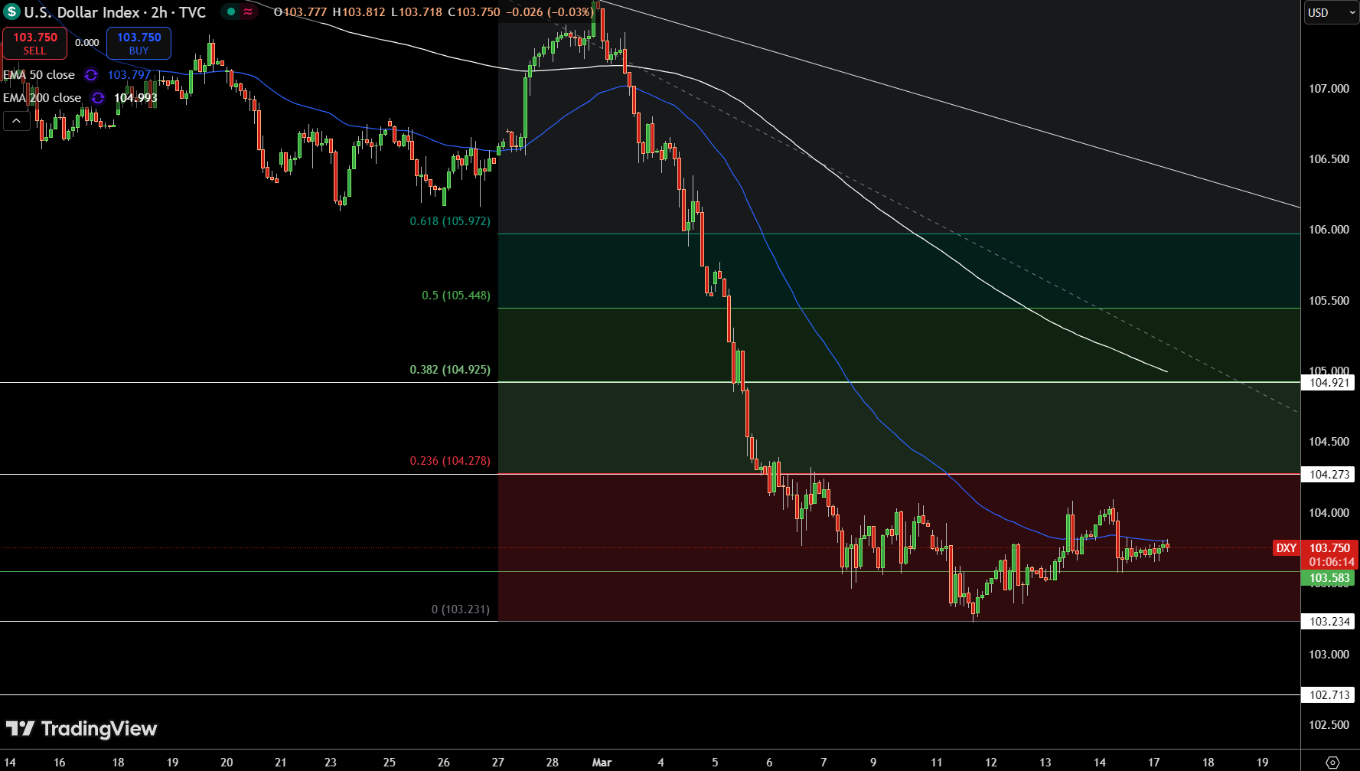
Task: Click the BUY 103.750 button
Action: click(139, 44)
